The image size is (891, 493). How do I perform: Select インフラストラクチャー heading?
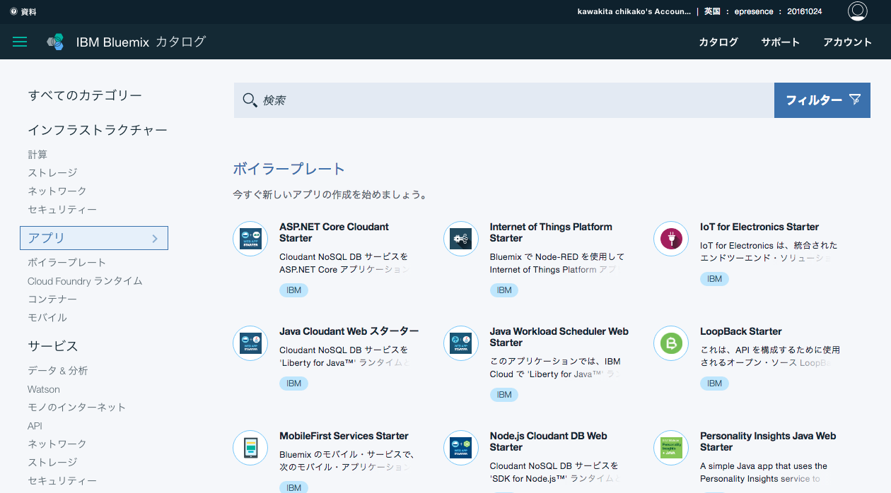click(x=98, y=130)
